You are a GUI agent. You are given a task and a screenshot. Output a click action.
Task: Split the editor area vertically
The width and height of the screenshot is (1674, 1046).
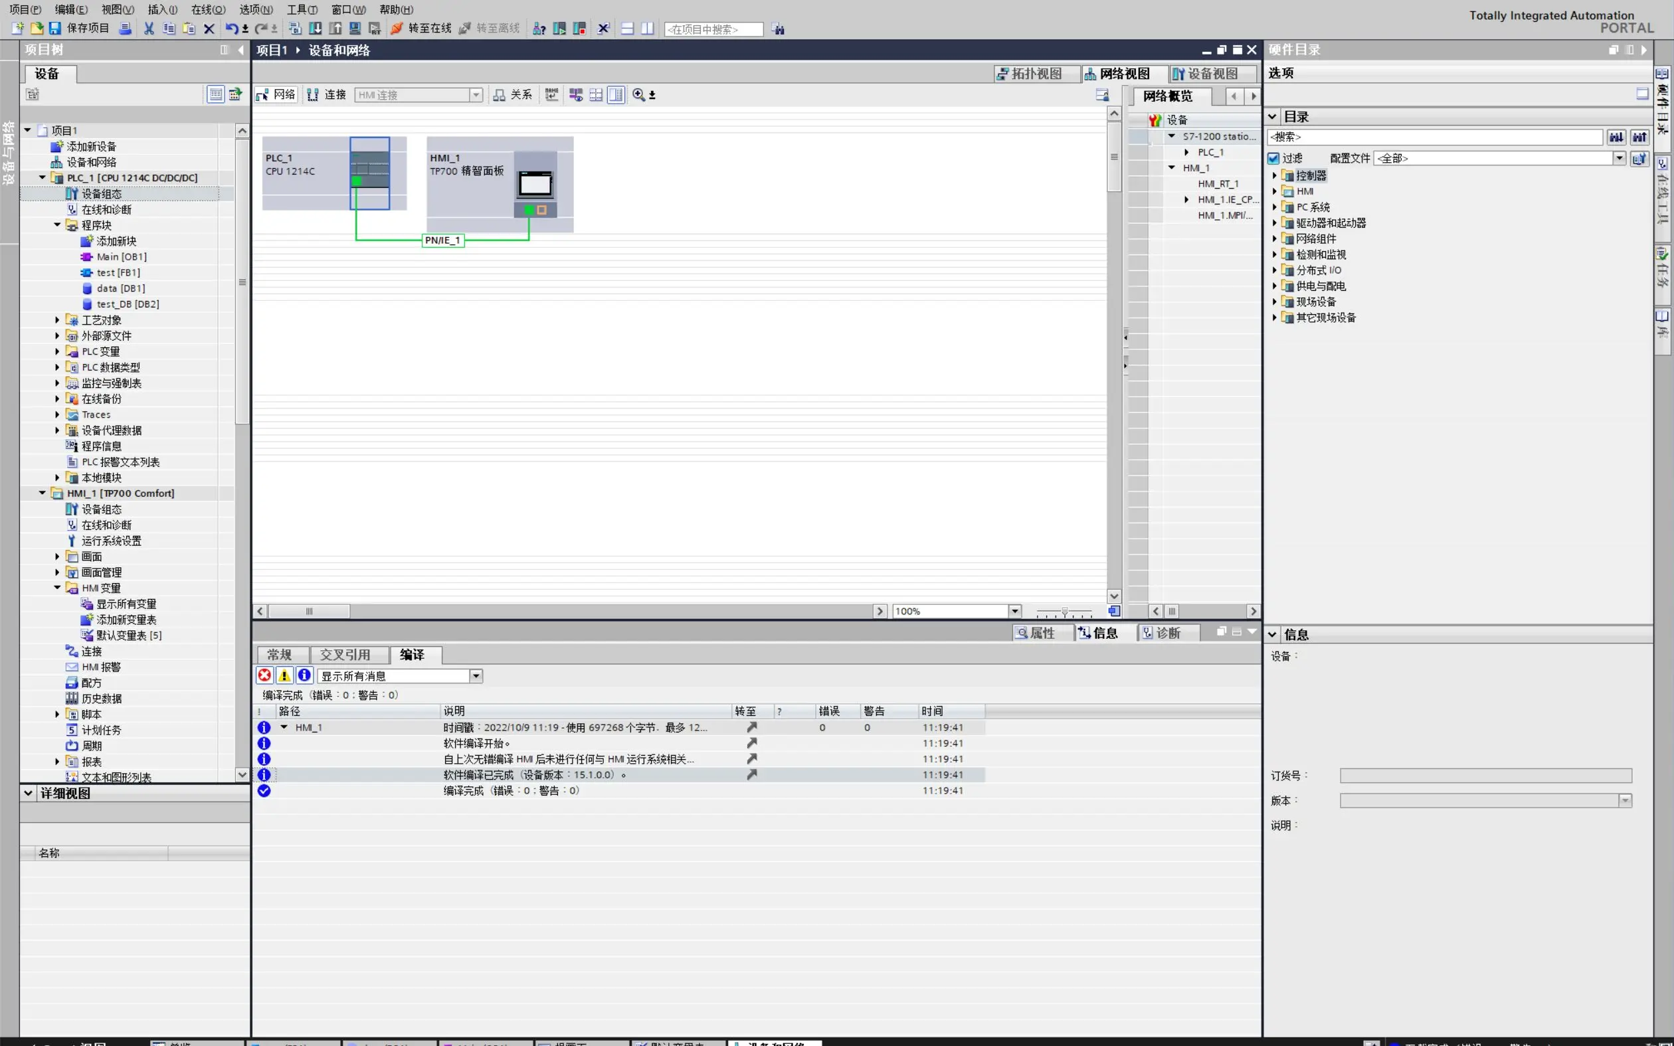pos(648,29)
